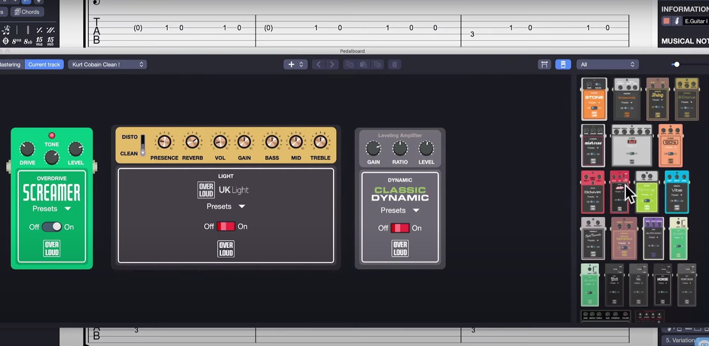Click the amp TREBLE knob

[320, 142]
